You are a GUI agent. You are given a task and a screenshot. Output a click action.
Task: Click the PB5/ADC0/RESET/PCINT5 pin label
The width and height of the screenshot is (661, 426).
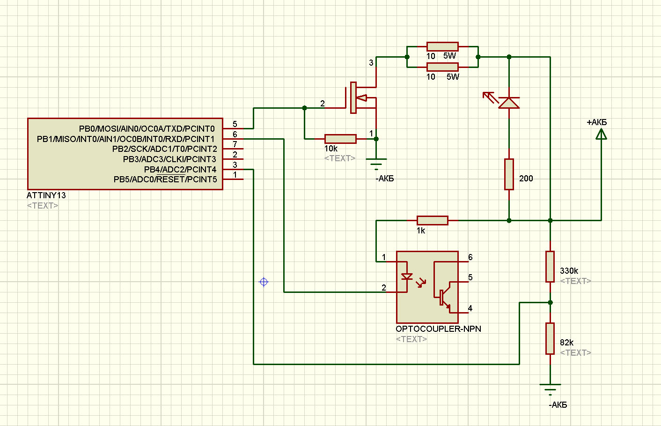165,179
